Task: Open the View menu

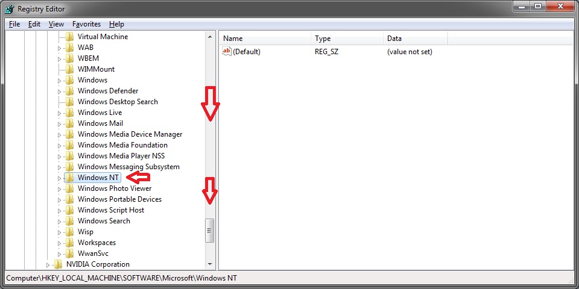Action: coord(56,24)
